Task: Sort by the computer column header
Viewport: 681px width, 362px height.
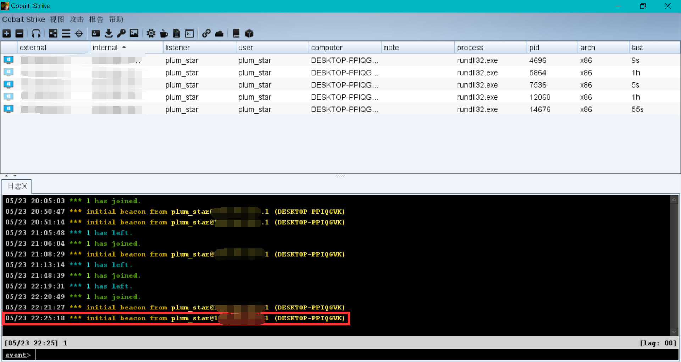Action: 345,48
